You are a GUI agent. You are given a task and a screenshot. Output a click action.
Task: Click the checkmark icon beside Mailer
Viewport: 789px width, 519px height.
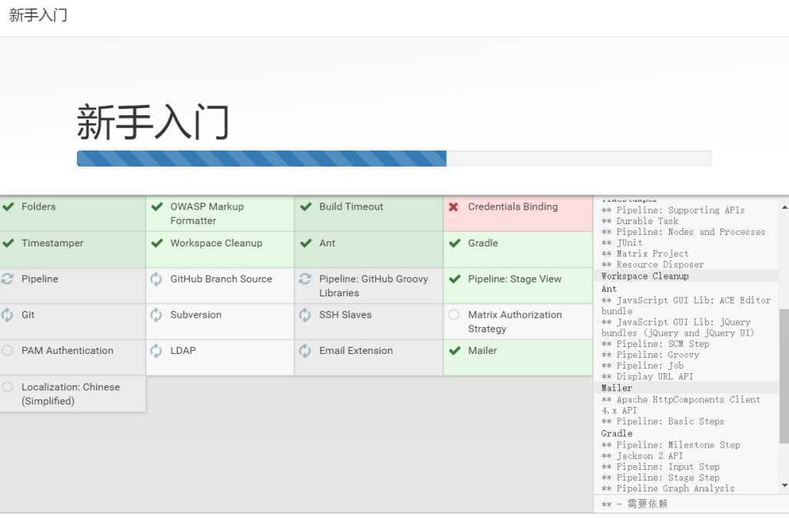pos(455,351)
